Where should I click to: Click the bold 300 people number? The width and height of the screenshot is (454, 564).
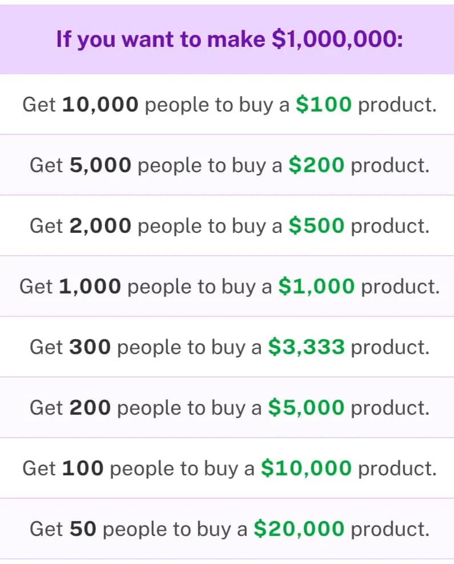(x=90, y=347)
